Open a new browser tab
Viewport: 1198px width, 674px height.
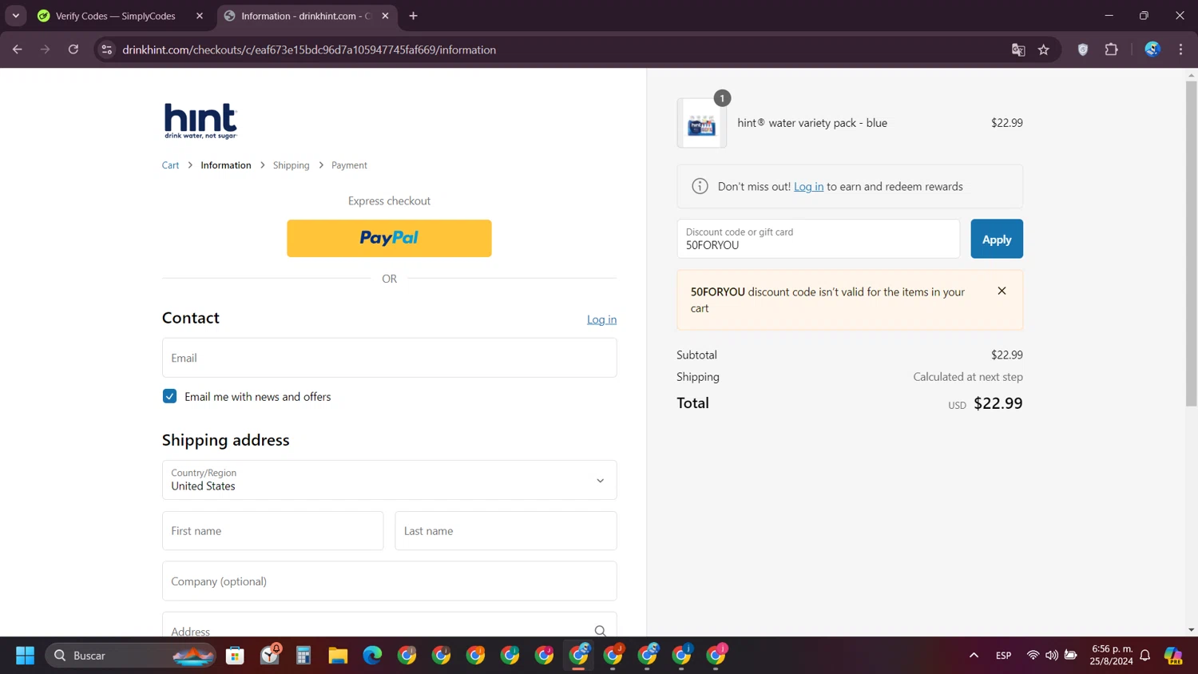pyautogui.click(x=413, y=16)
